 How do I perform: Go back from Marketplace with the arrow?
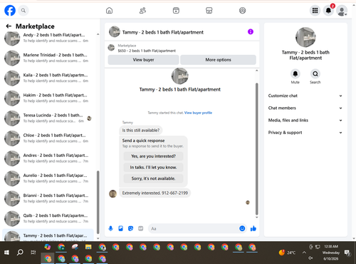pos(9,26)
